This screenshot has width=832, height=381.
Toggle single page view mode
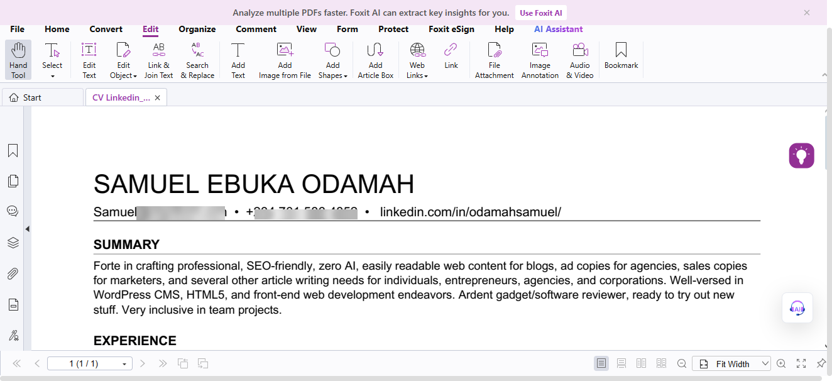601,363
